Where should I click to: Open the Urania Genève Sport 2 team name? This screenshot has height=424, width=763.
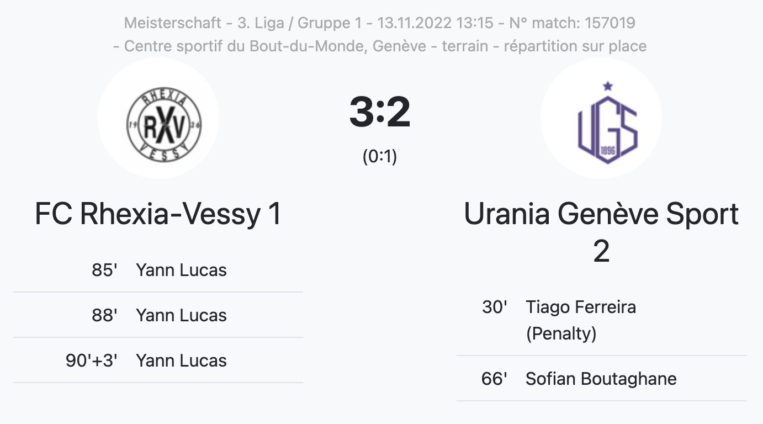tap(601, 232)
